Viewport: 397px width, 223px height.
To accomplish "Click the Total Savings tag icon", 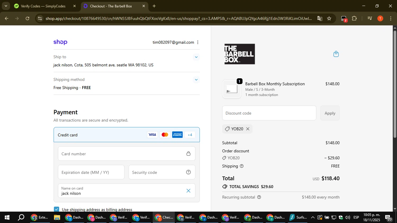I will tap(225, 186).
